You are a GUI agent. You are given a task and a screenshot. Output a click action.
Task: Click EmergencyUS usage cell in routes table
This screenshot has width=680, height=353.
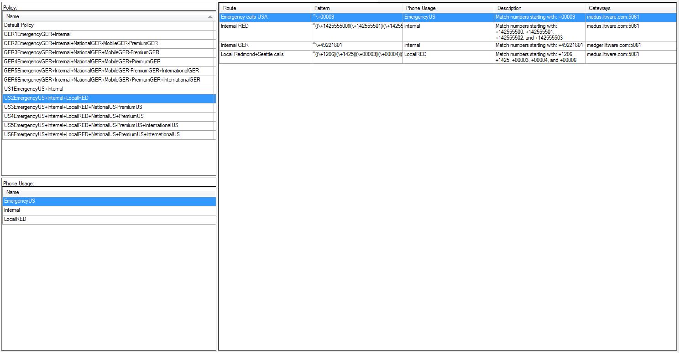pos(448,17)
